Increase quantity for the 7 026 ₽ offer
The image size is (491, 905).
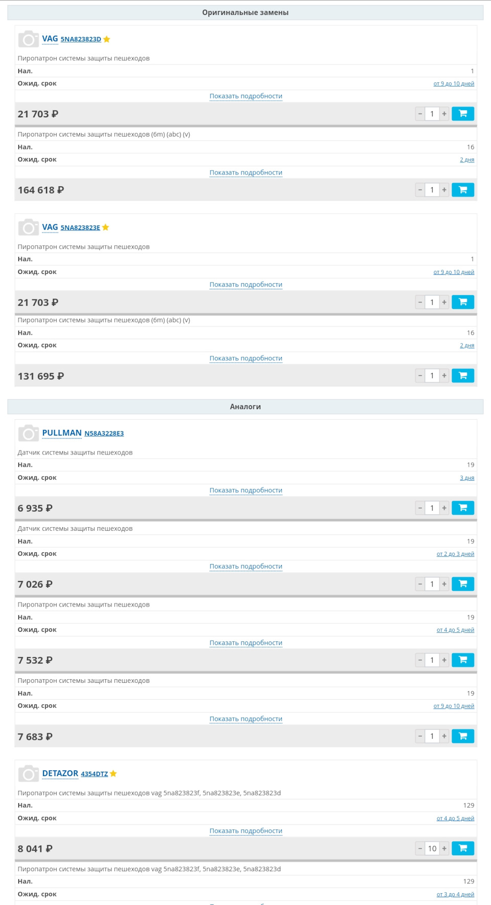click(x=444, y=584)
